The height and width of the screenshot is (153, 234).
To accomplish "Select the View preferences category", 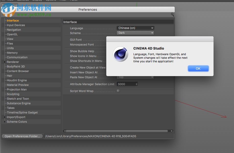I will [10, 39].
